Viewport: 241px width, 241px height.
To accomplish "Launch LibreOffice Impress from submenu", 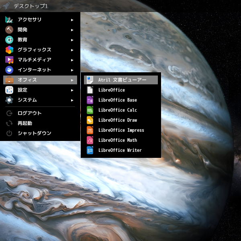I will pos(121,130).
